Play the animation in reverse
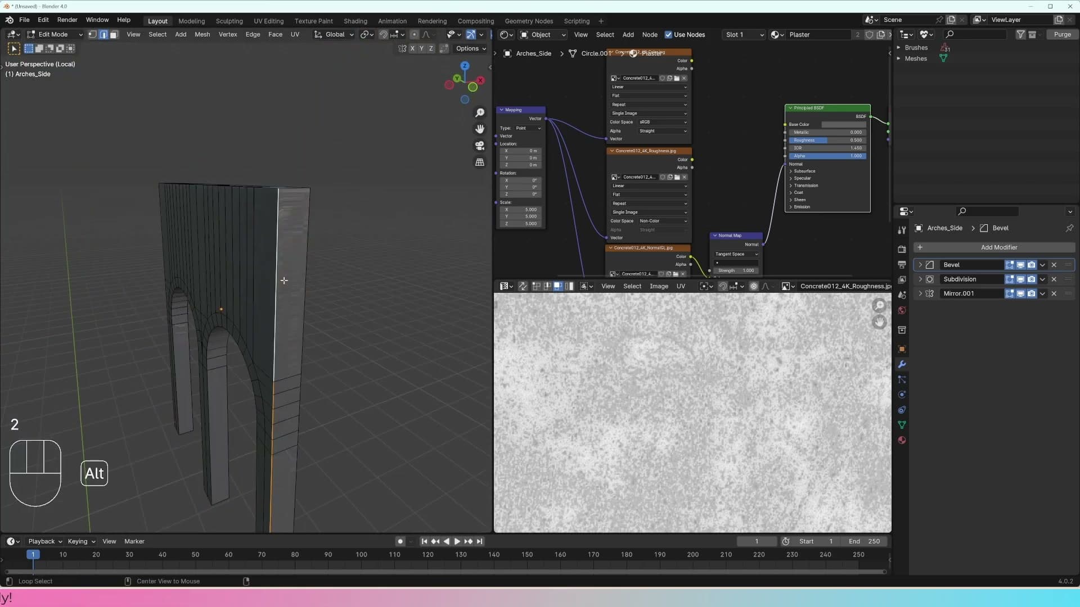 tap(446, 541)
